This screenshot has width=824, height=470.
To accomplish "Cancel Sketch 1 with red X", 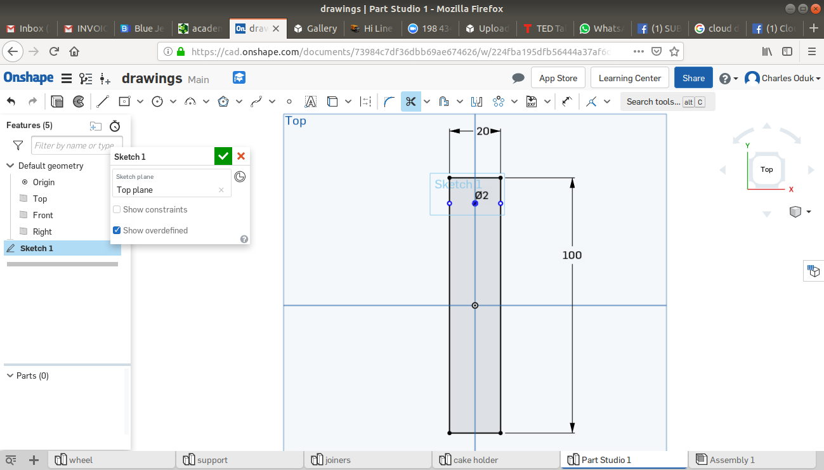I will pos(241,156).
